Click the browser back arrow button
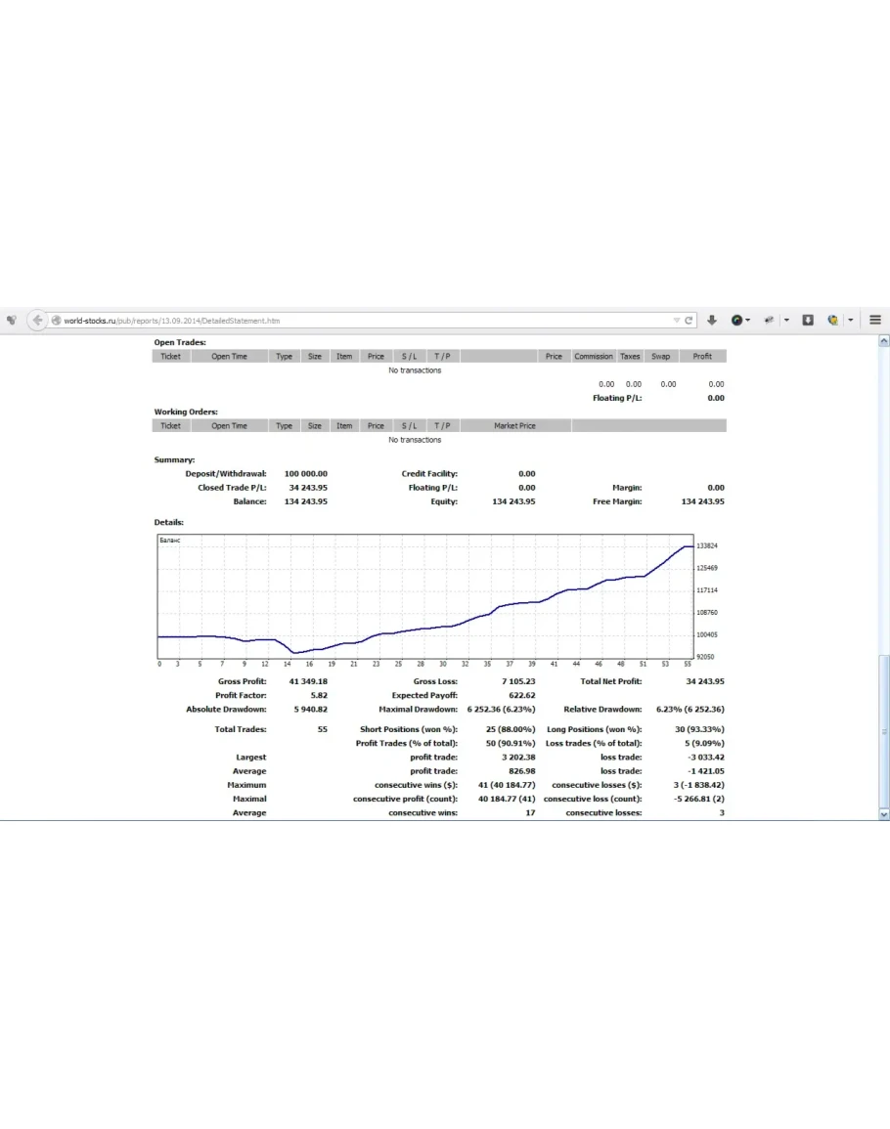 [x=37, y=321]
